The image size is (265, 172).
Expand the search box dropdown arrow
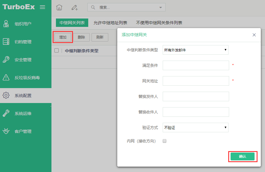161,7
